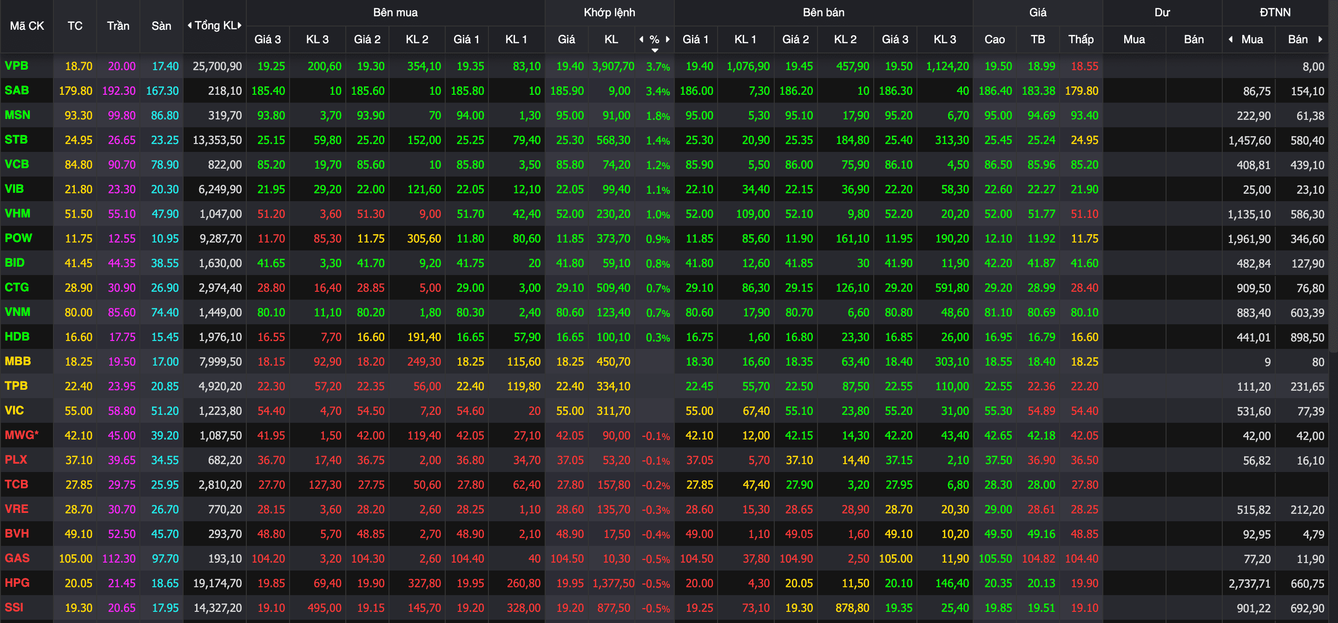Click the Khớp lệnh Giá column header
This screenshot has width=1338, height=623.
click(x=566, y=39)
